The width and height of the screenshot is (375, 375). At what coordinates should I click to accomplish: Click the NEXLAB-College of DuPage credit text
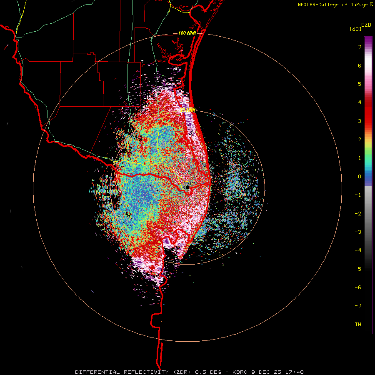click(x=333, y=5)
